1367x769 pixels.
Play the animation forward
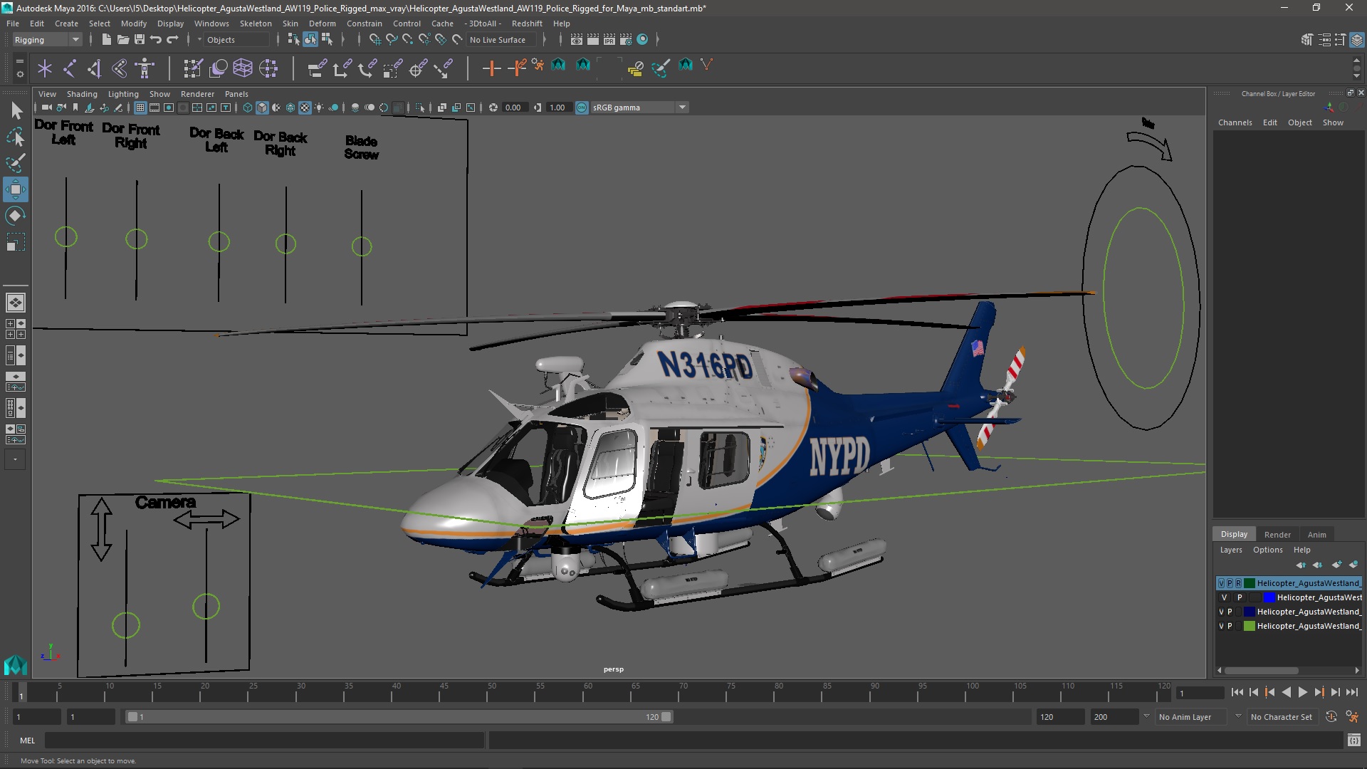(x=1302, y=692)
